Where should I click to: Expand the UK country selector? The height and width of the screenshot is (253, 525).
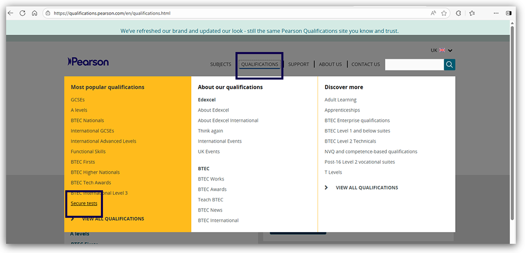[441, 50]
